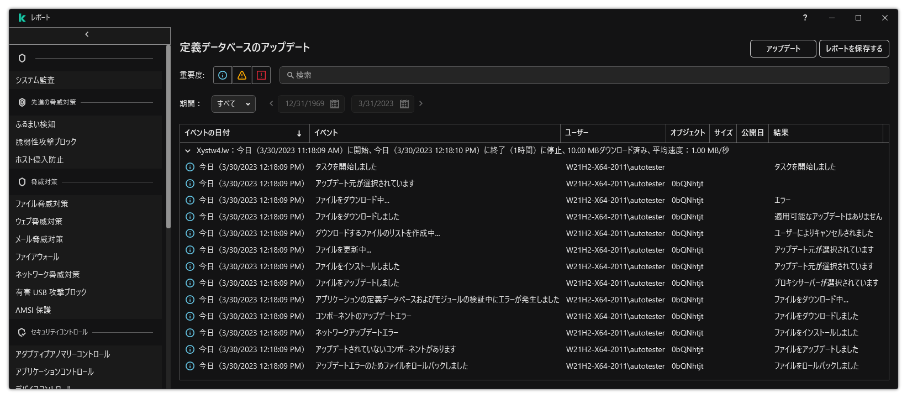Select アップデートエラーのためファイルをロールバックしました event
This screenshot has height=398, width=907.
pos(392,366)
